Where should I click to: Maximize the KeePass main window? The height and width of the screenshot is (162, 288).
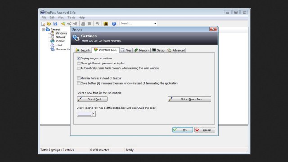coord(236,12)
